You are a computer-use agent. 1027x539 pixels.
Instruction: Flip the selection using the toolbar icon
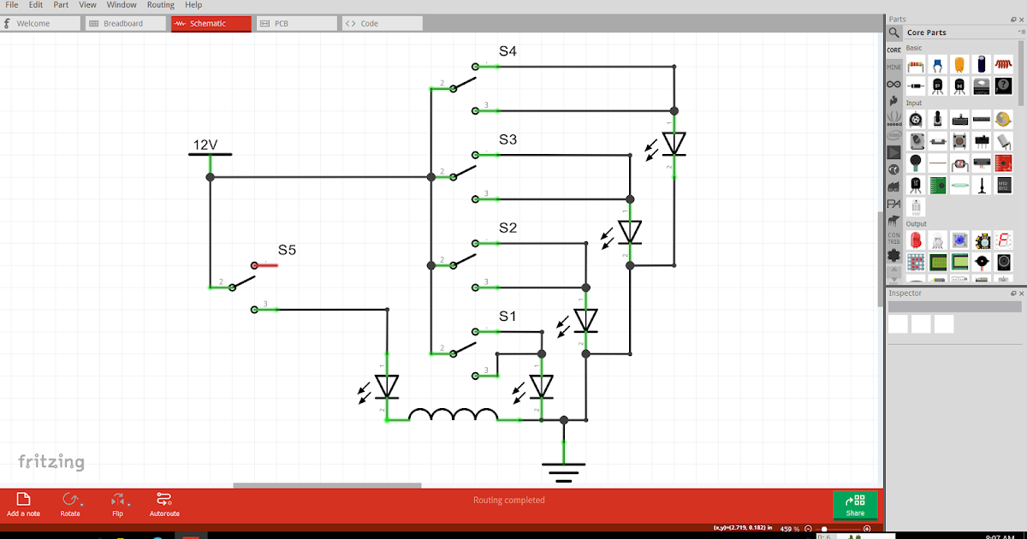click(x=117, y=499)
